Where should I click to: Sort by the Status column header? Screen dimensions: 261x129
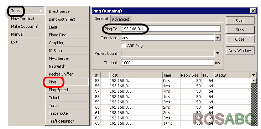tap(232, 75)
